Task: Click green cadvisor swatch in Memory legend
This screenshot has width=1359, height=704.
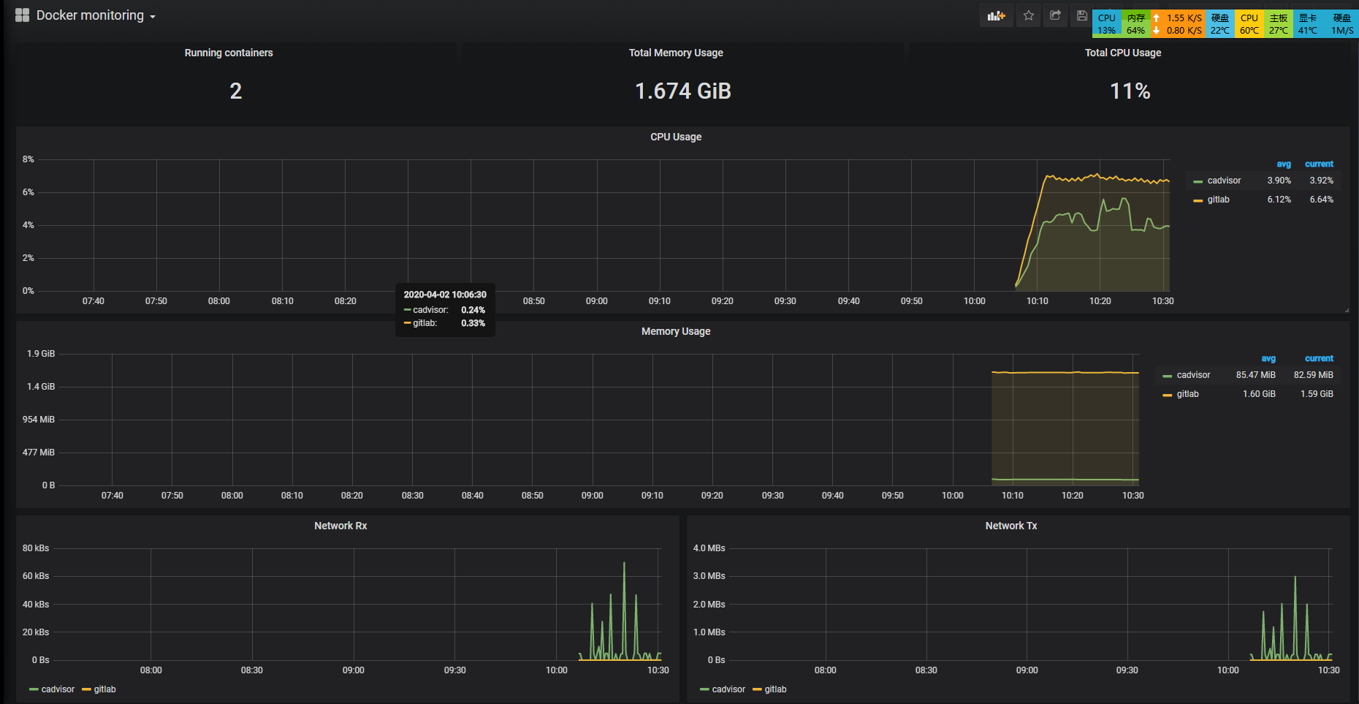Action: click(x=1167, y=376)
